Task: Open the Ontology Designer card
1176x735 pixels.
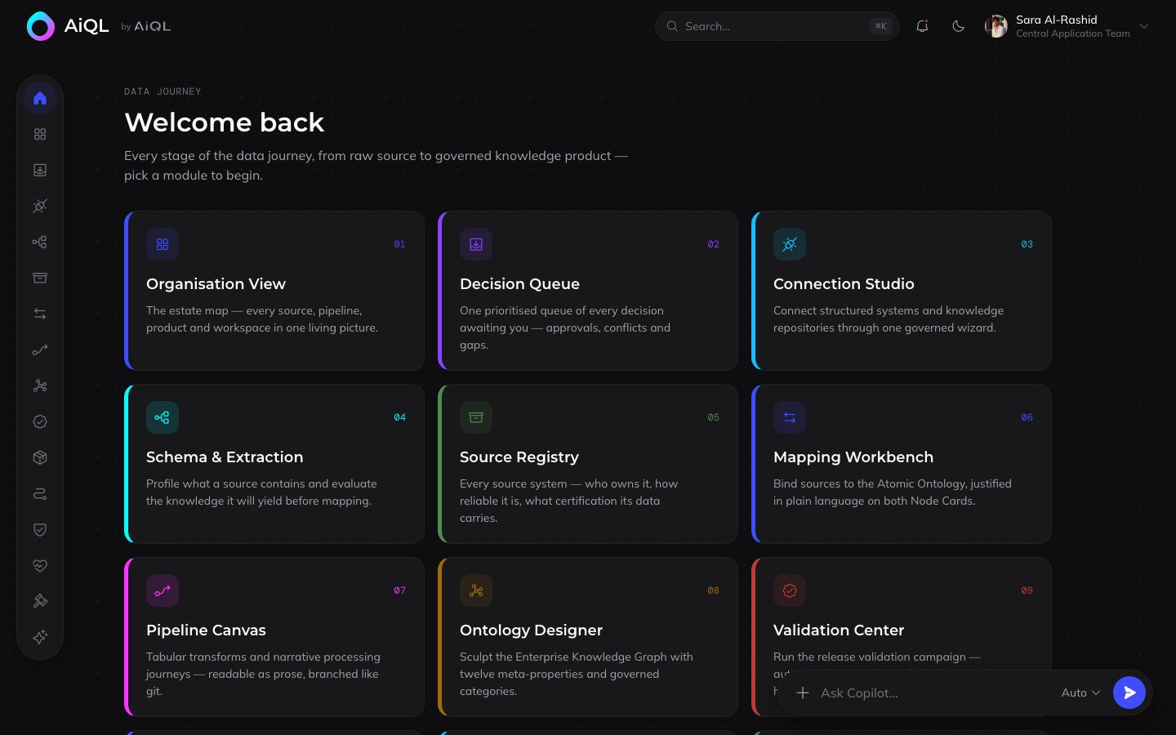Action: pyautogui.click(x=588, y=637)
